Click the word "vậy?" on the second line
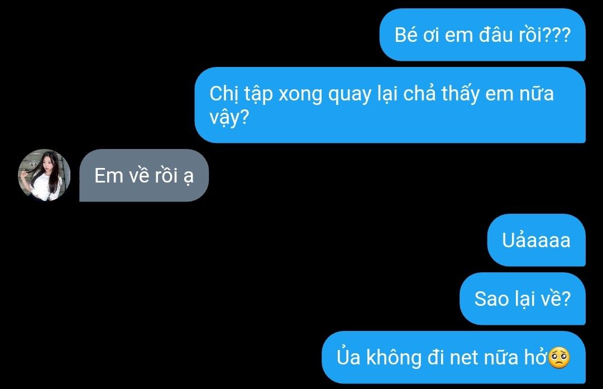The image size is (603, 389). coord(229,117)
